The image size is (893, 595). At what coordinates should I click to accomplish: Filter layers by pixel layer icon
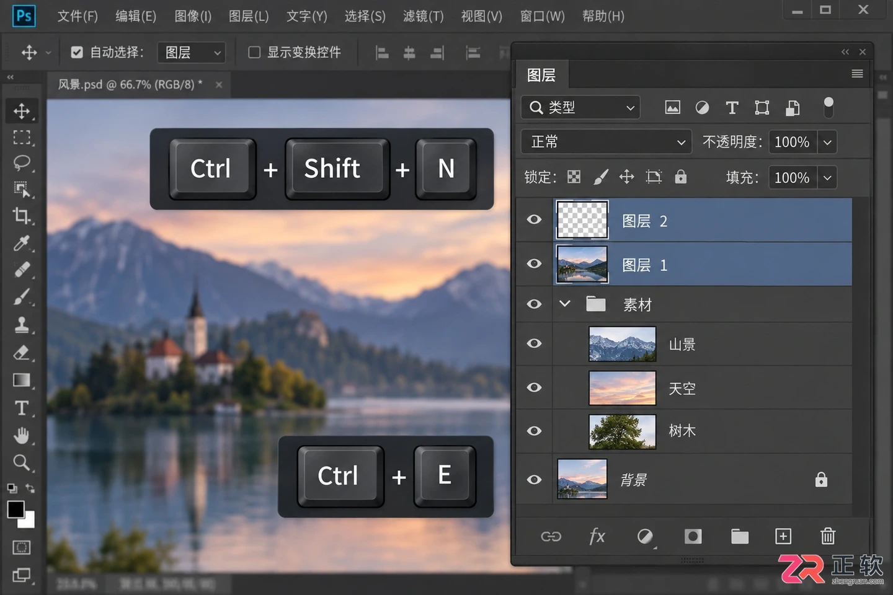pyautogui.click(x=672, y=108)
